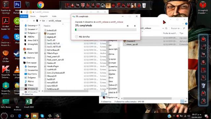Click bin in the address breadcrumb
Viewport: 211px width, 119px height.
(x=44, y=21)
